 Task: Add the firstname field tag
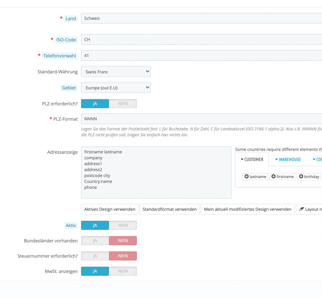283,176
